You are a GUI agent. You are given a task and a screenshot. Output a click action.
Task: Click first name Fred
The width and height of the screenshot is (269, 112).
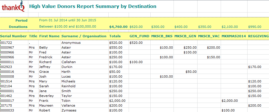coord(42,52)
